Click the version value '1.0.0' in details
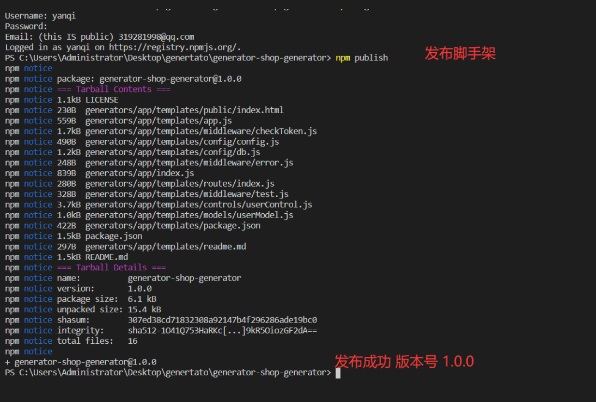The width and height of the screenshot is (596, 402). (x=139, y=289)
